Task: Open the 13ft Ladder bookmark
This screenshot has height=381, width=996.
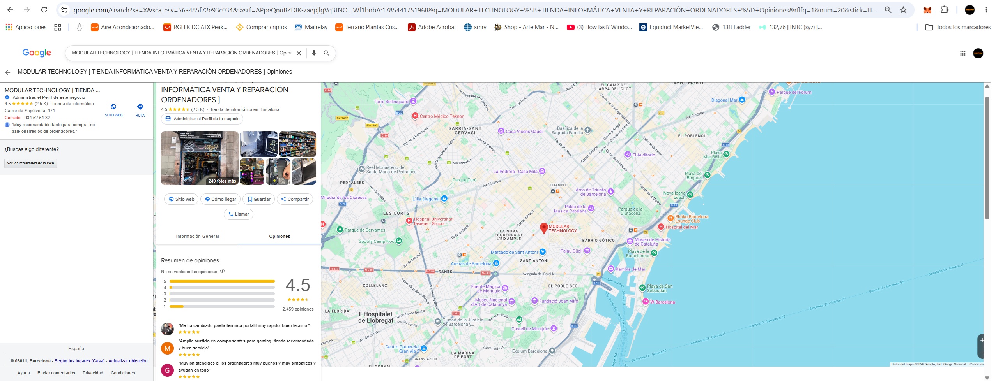Action: (731, 27)
